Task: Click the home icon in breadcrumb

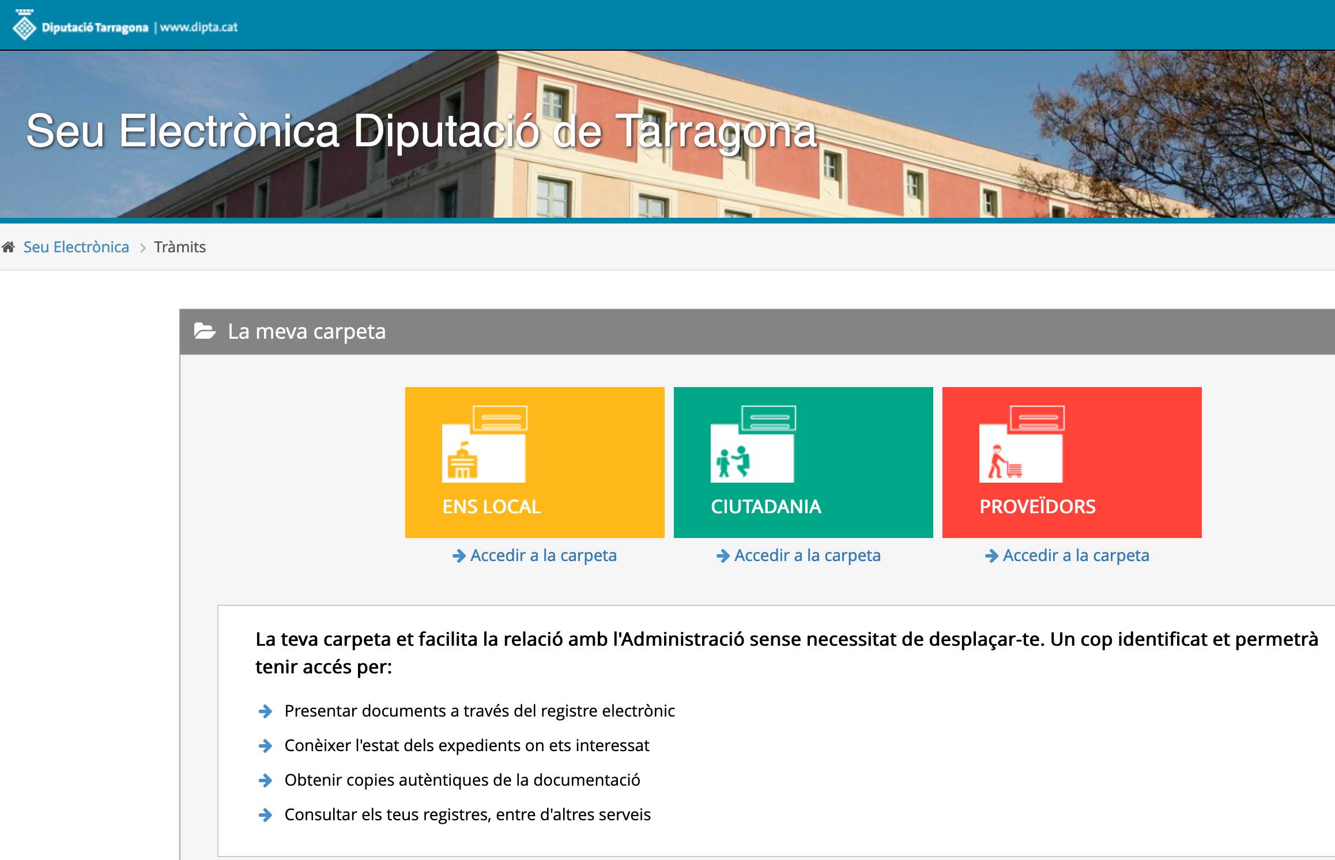Action: (8, 248)
